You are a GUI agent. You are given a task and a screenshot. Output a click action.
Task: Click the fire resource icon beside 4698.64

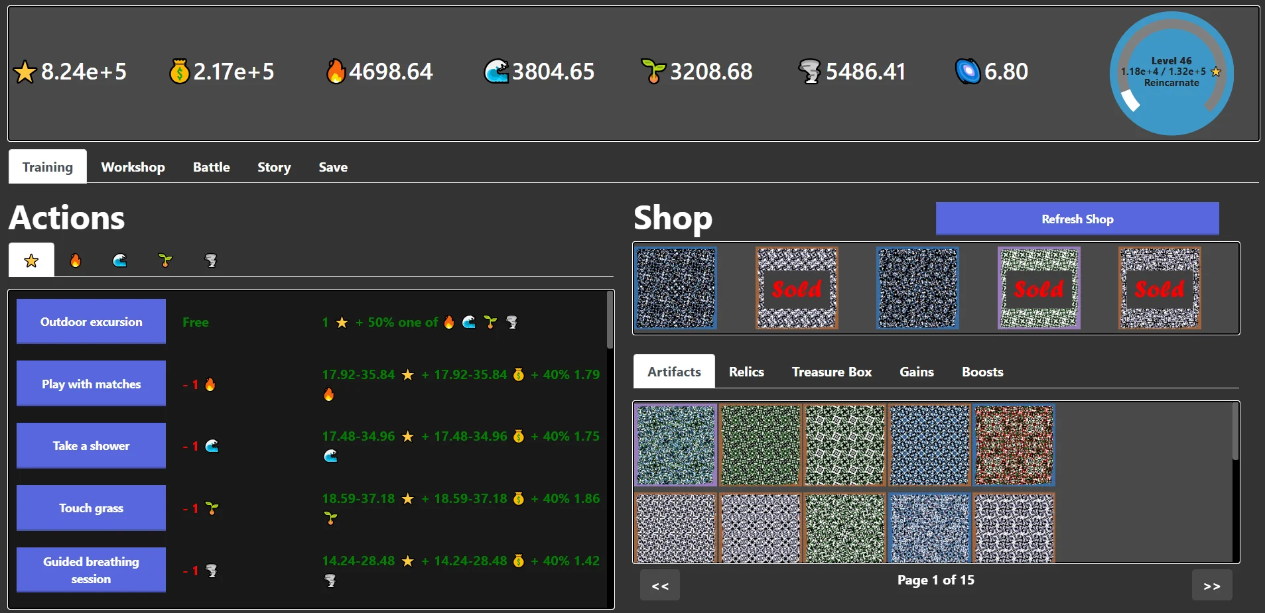point(336,72)
